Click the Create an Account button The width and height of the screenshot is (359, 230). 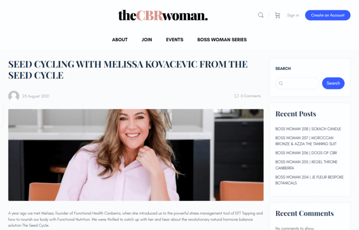(328, 15)
